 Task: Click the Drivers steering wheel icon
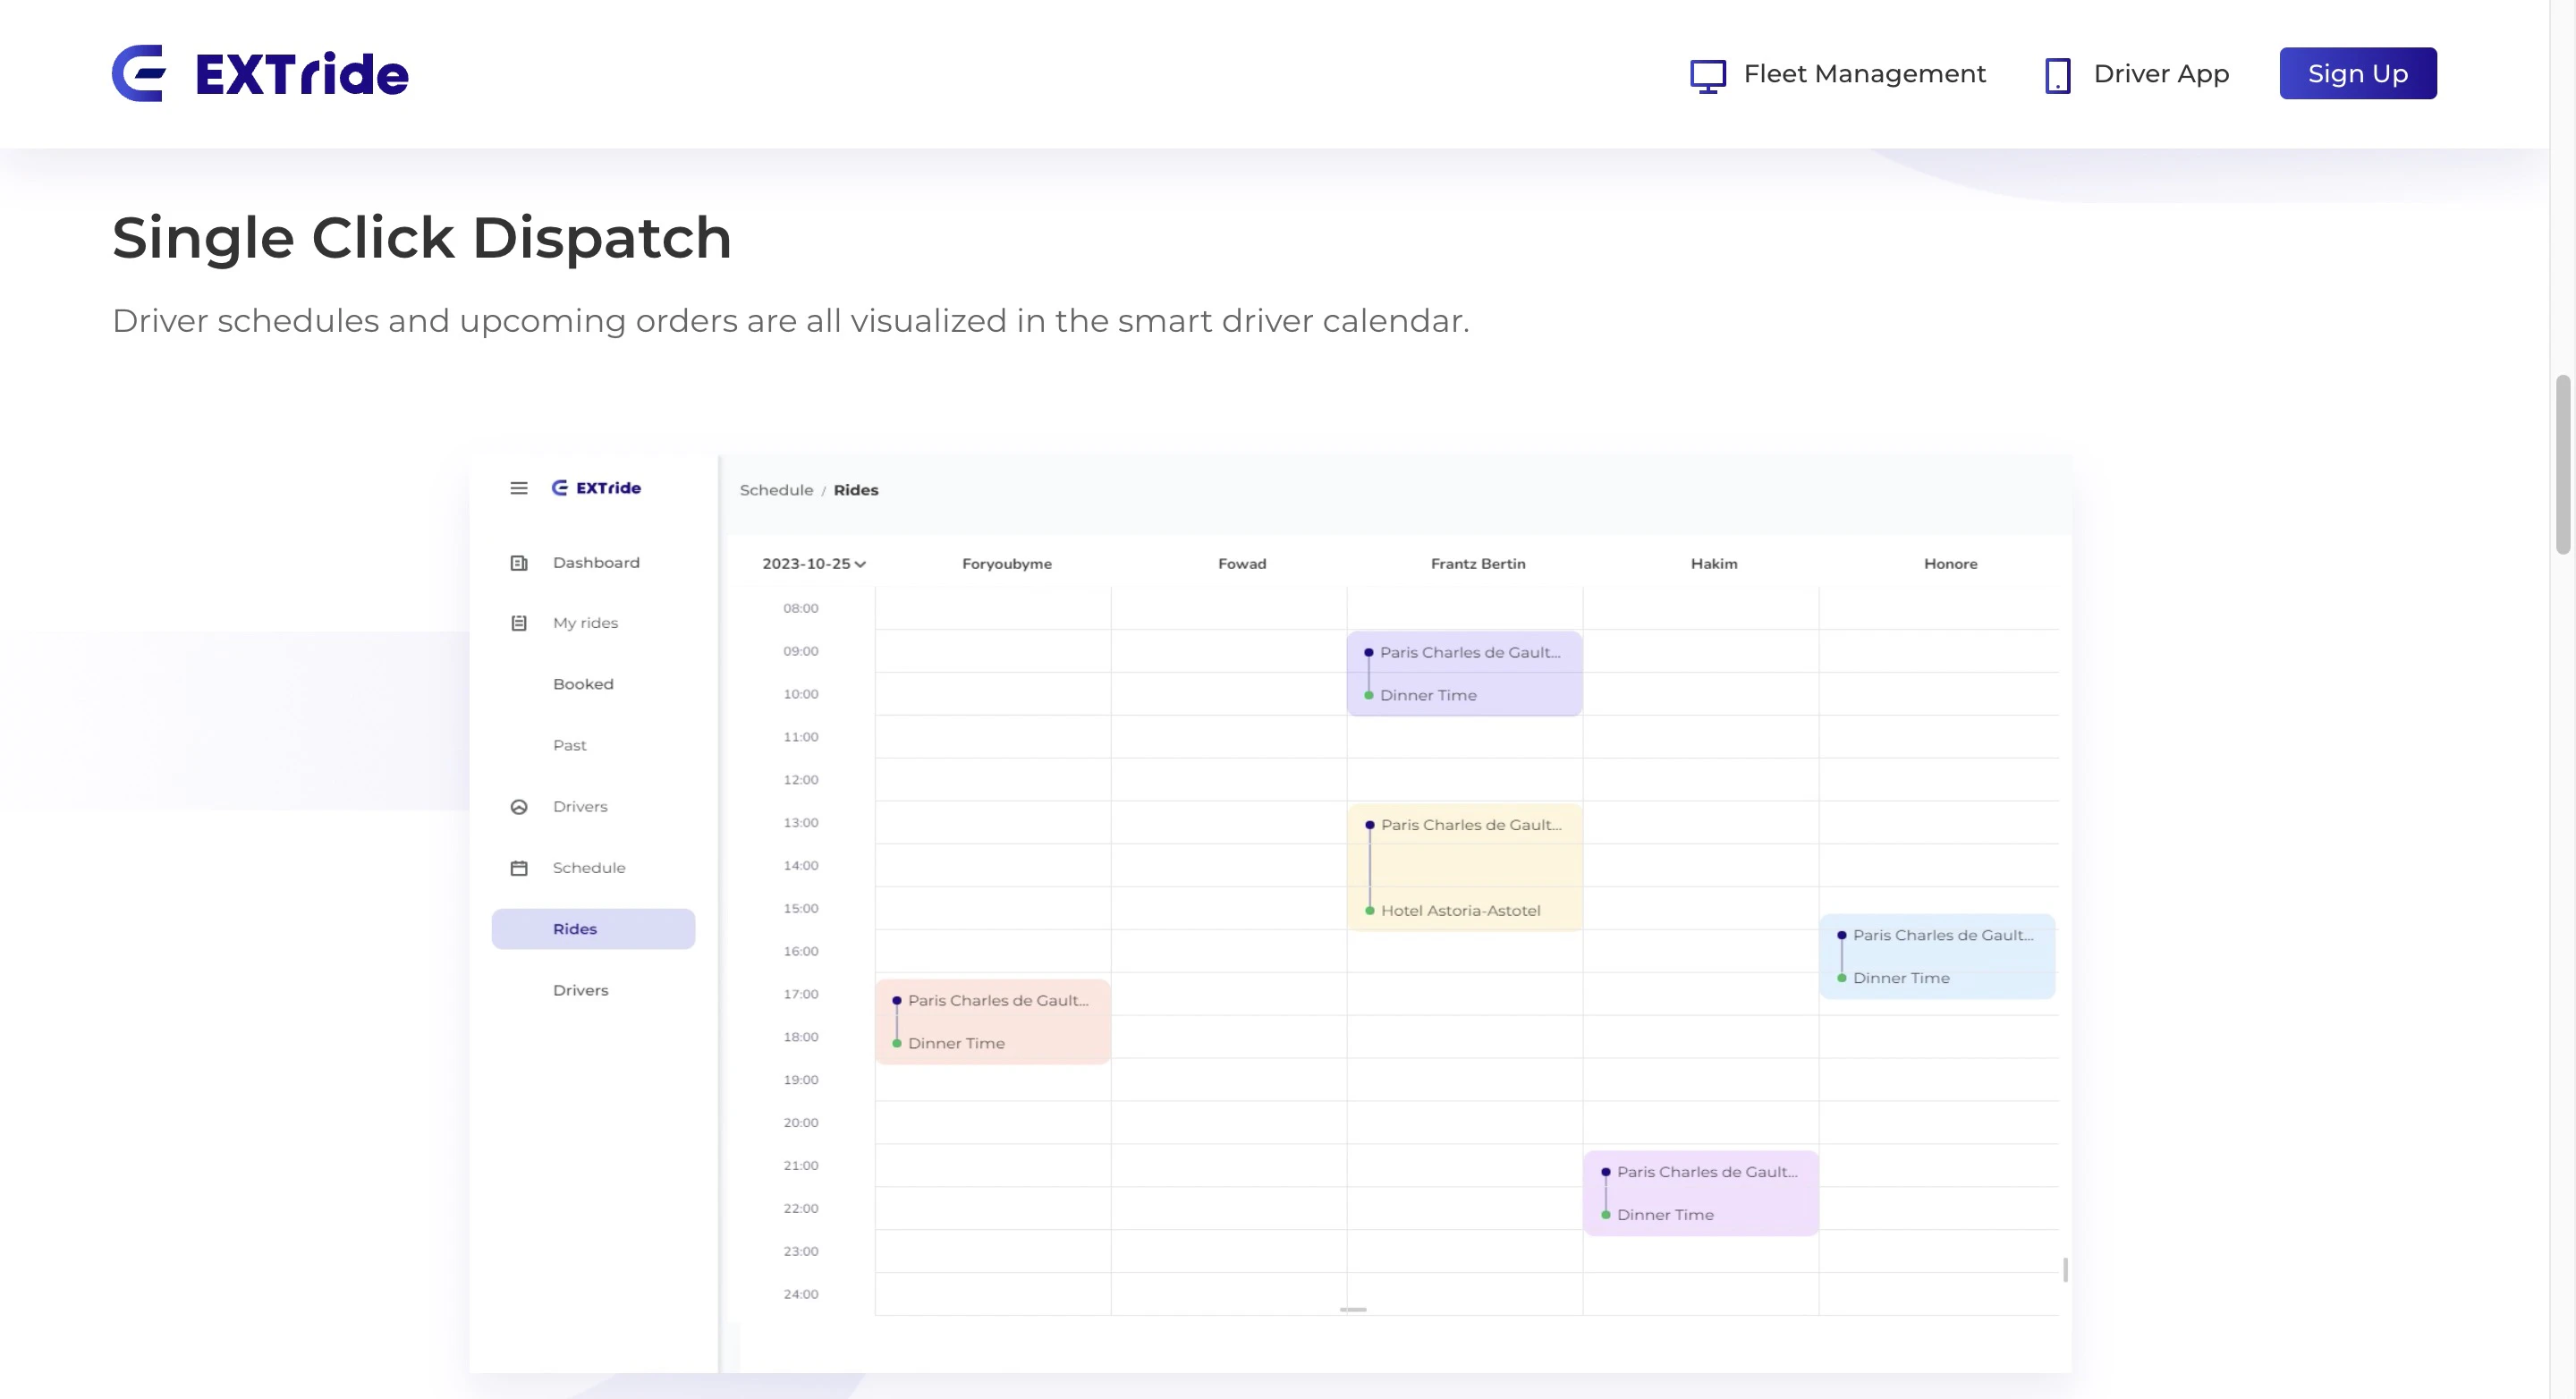[x=518, y=807]
